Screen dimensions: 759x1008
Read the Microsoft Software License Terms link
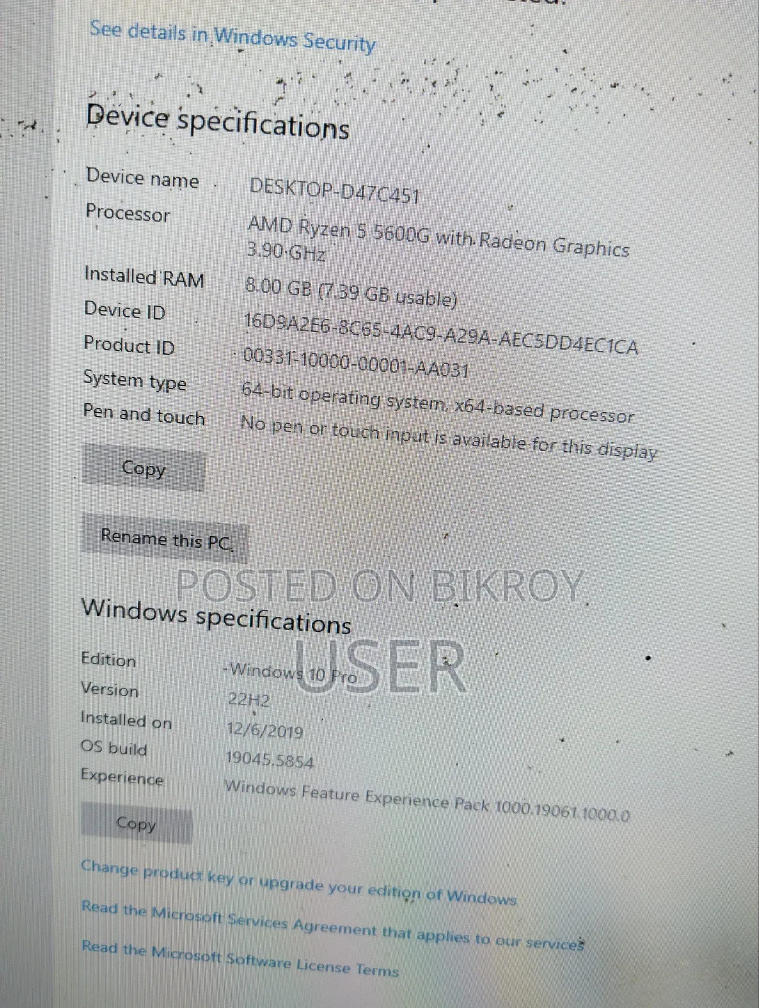coord(240,958)
